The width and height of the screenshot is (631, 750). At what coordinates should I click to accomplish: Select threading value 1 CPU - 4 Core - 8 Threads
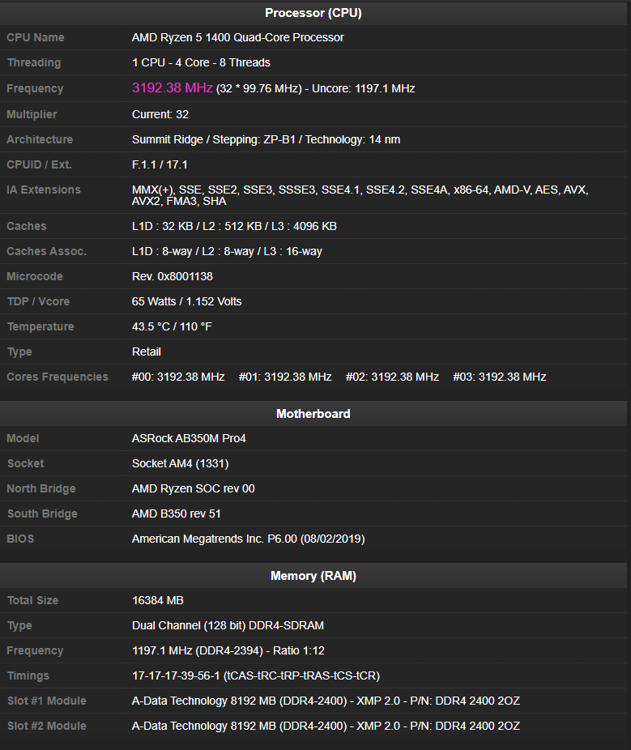(x=201, y=62)
